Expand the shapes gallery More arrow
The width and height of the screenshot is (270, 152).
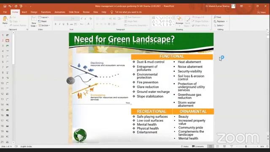[173, 25]
